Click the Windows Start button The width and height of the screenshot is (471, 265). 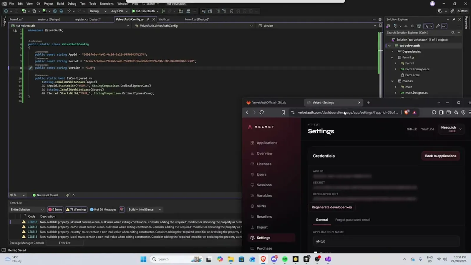(x=143, y=259)
